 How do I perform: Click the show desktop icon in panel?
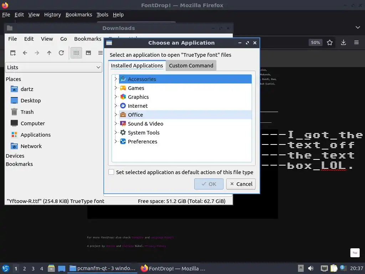coord(62,268)
